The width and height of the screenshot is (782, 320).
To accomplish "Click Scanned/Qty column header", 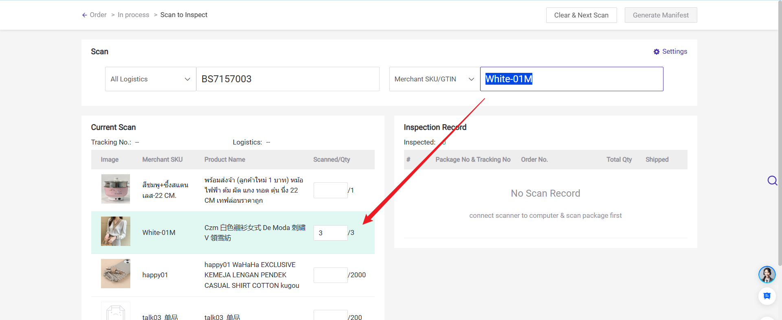I will pos(332,160).
